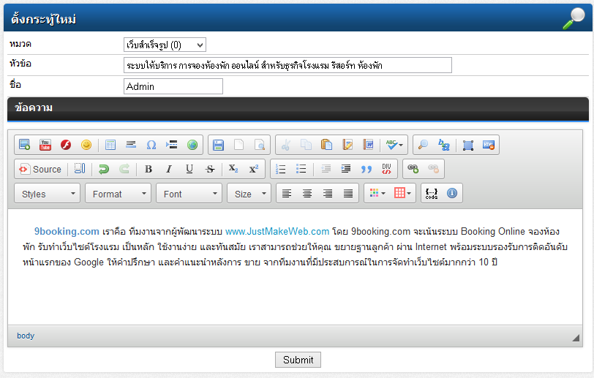Open the 9booking.com link in the message
This screenshot has width=594, height=378.
[67, 231]
